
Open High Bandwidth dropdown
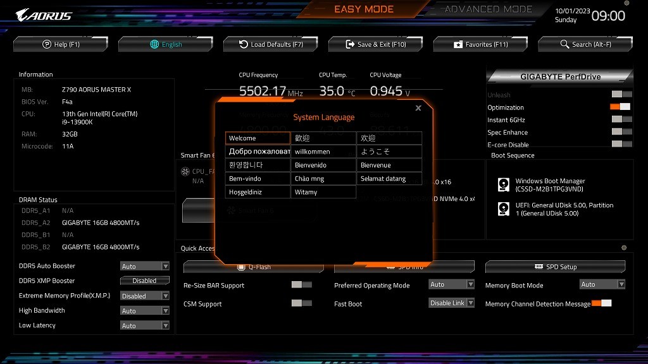[145, 311]
